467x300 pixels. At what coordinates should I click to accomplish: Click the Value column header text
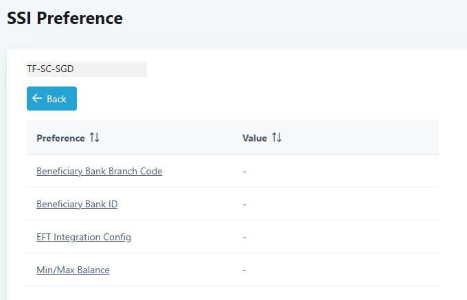(x=255, y=138)
